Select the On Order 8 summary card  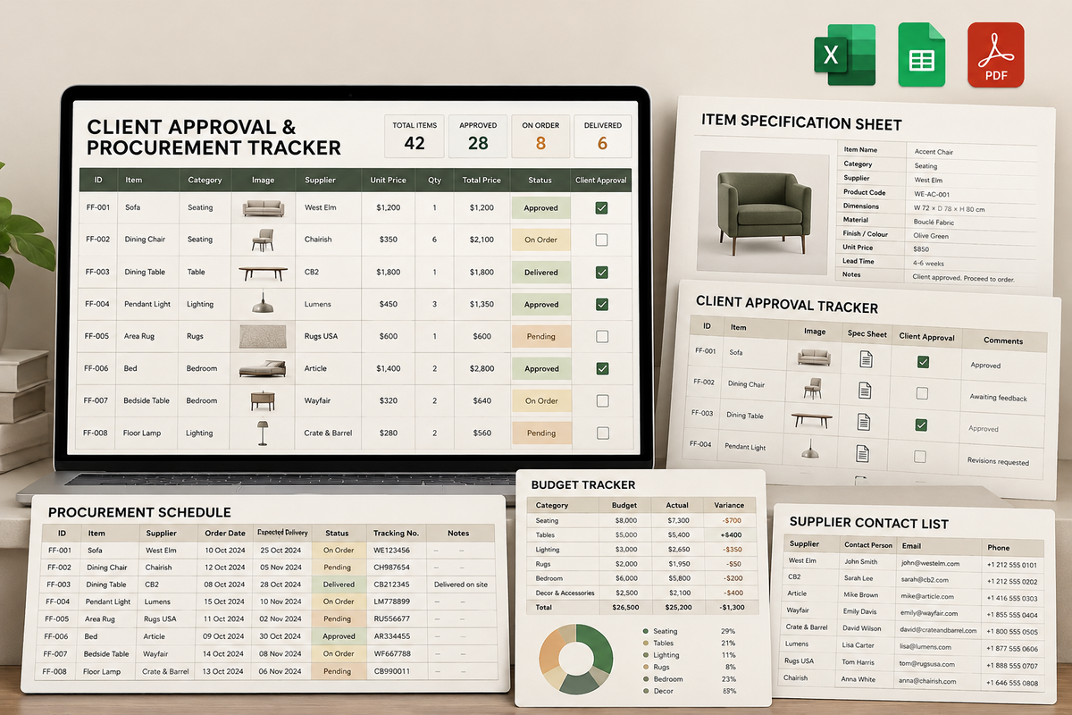[x=540, y=137]
